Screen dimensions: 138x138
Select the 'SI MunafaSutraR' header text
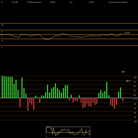[34, 2]
